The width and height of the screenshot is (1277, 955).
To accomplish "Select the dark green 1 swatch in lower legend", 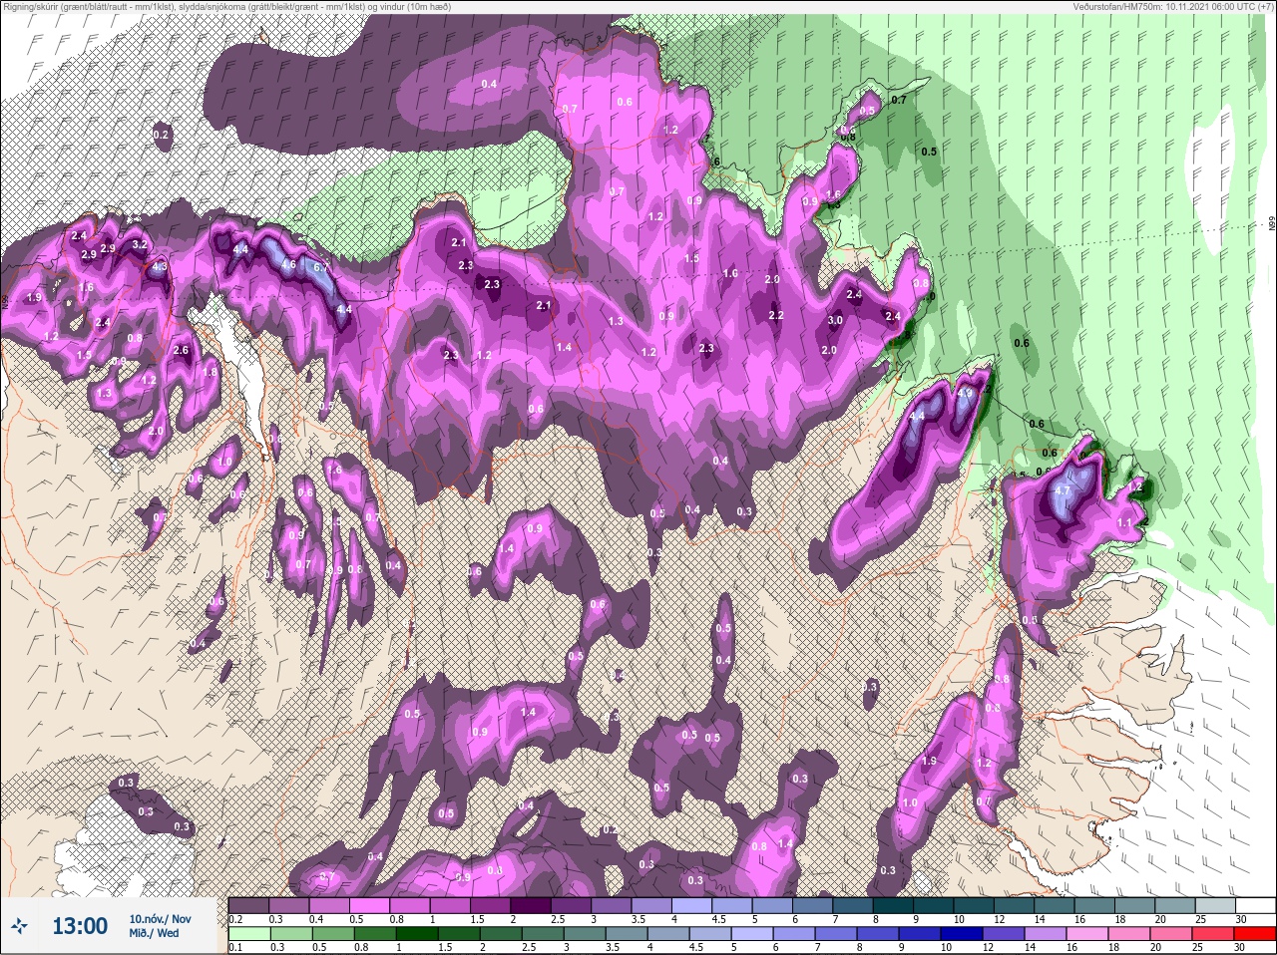I will coord(417,934).
